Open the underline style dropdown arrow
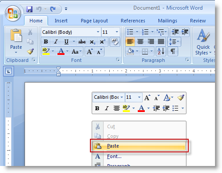The height and width of the screenshot is (173, 222). pyautogui.click(x=74, y=42)
